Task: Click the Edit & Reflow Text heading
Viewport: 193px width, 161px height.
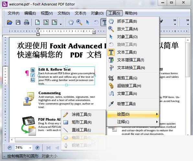Action: (54, 69)
